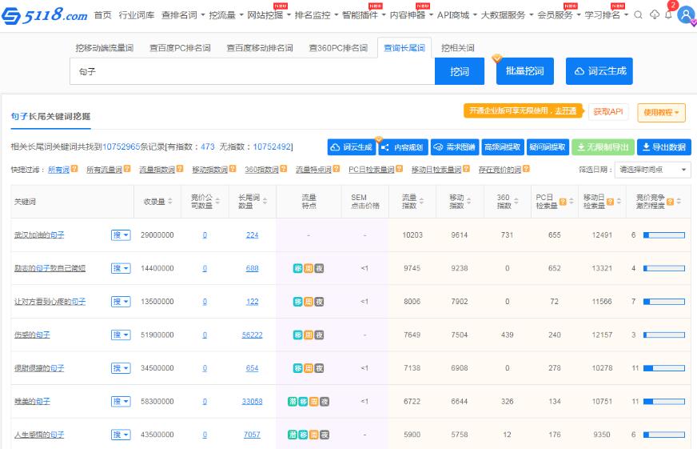Apply the 移动指数词 quick filter
Image resolution: width=697 pixels, height=449 pixels.
209,170
